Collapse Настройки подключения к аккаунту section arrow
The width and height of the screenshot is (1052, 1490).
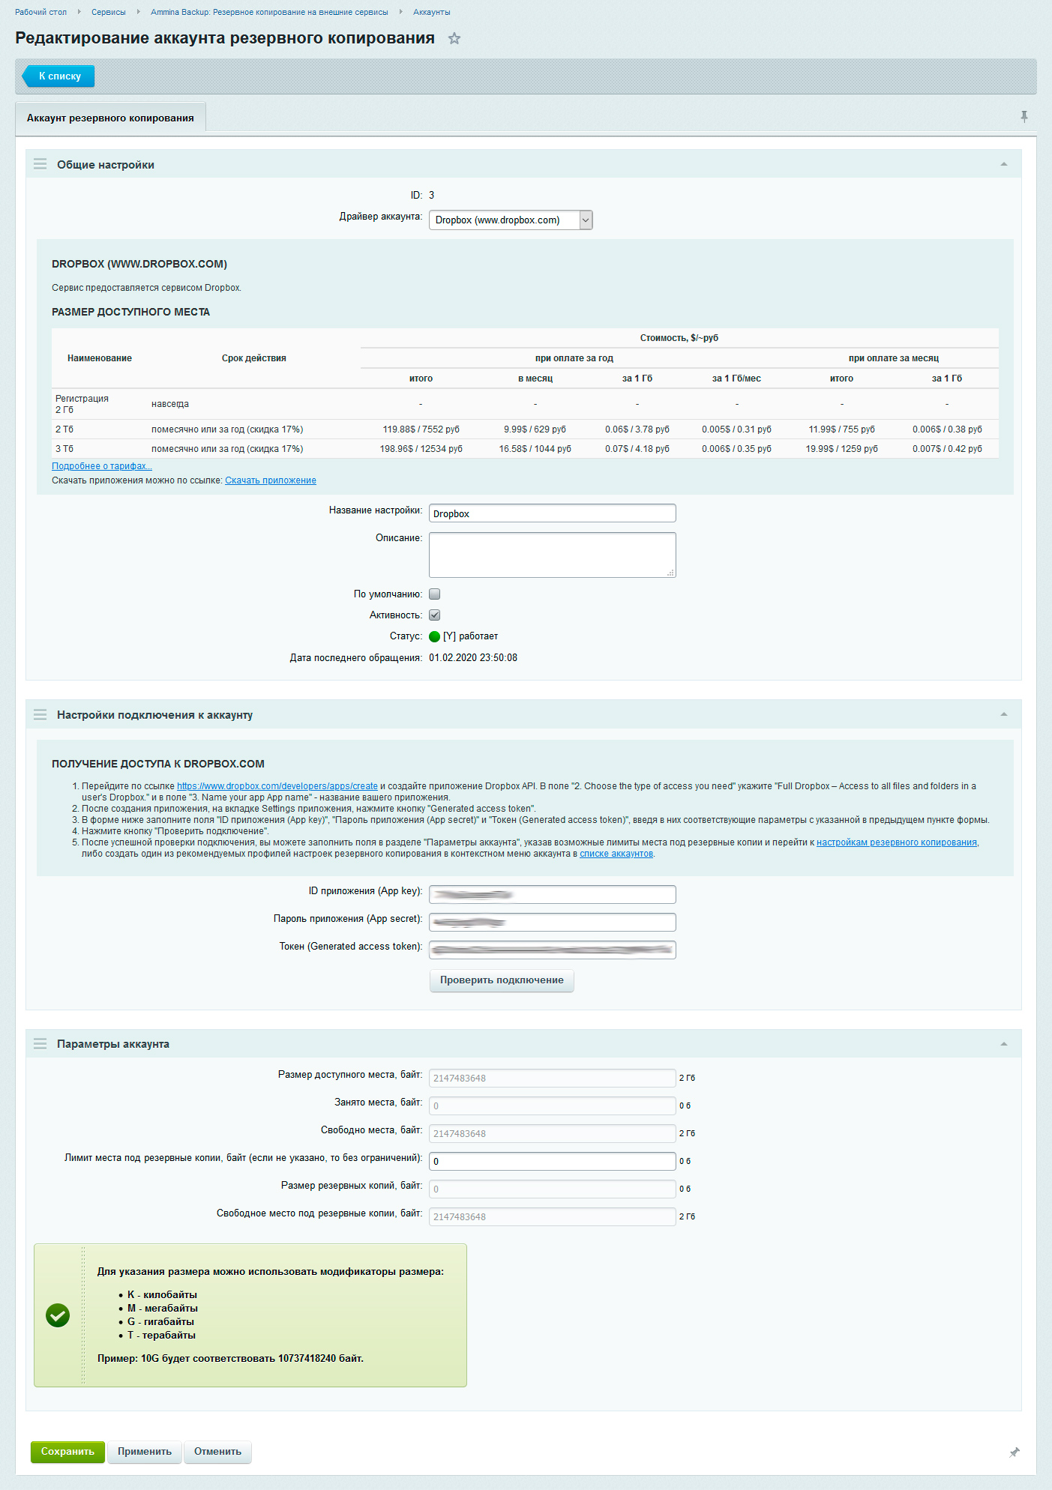coord(1003,715)
